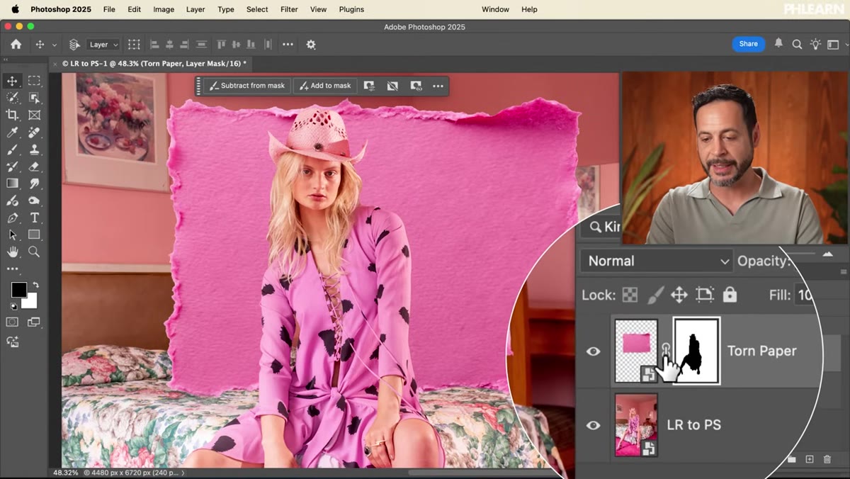850x479 pixels.
Task: Open the notifications bell
Action: pos(778,44)
